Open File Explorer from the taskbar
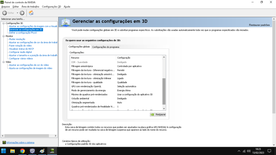276x155 pixels. (x=12, y=151)
